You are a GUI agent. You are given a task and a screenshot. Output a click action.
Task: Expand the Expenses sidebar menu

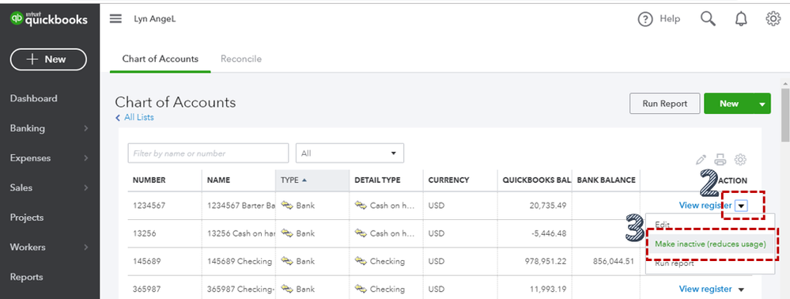(x=49, y=158)
